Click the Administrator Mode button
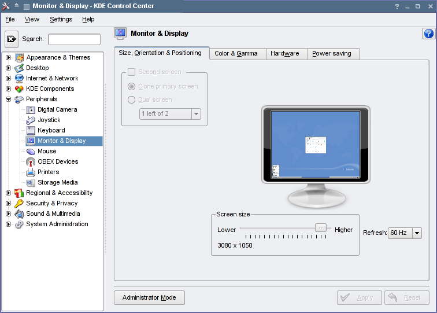This screenshot has width=437, height=313. 149,297
